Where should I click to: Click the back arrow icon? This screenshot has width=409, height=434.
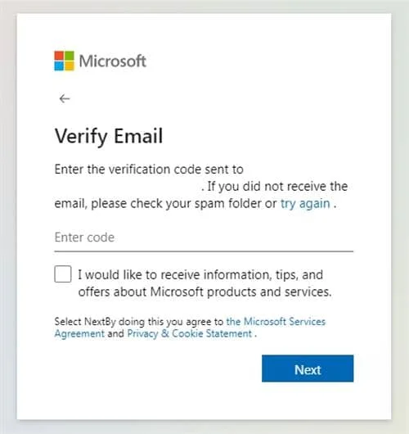[x=65, y=98]
